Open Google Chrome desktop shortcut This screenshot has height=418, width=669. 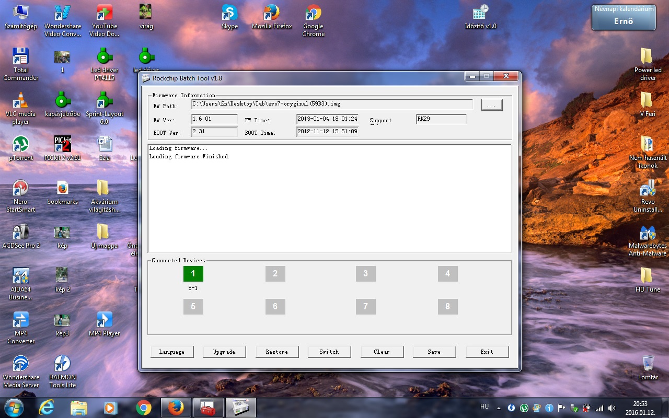[x=314, y=21]
